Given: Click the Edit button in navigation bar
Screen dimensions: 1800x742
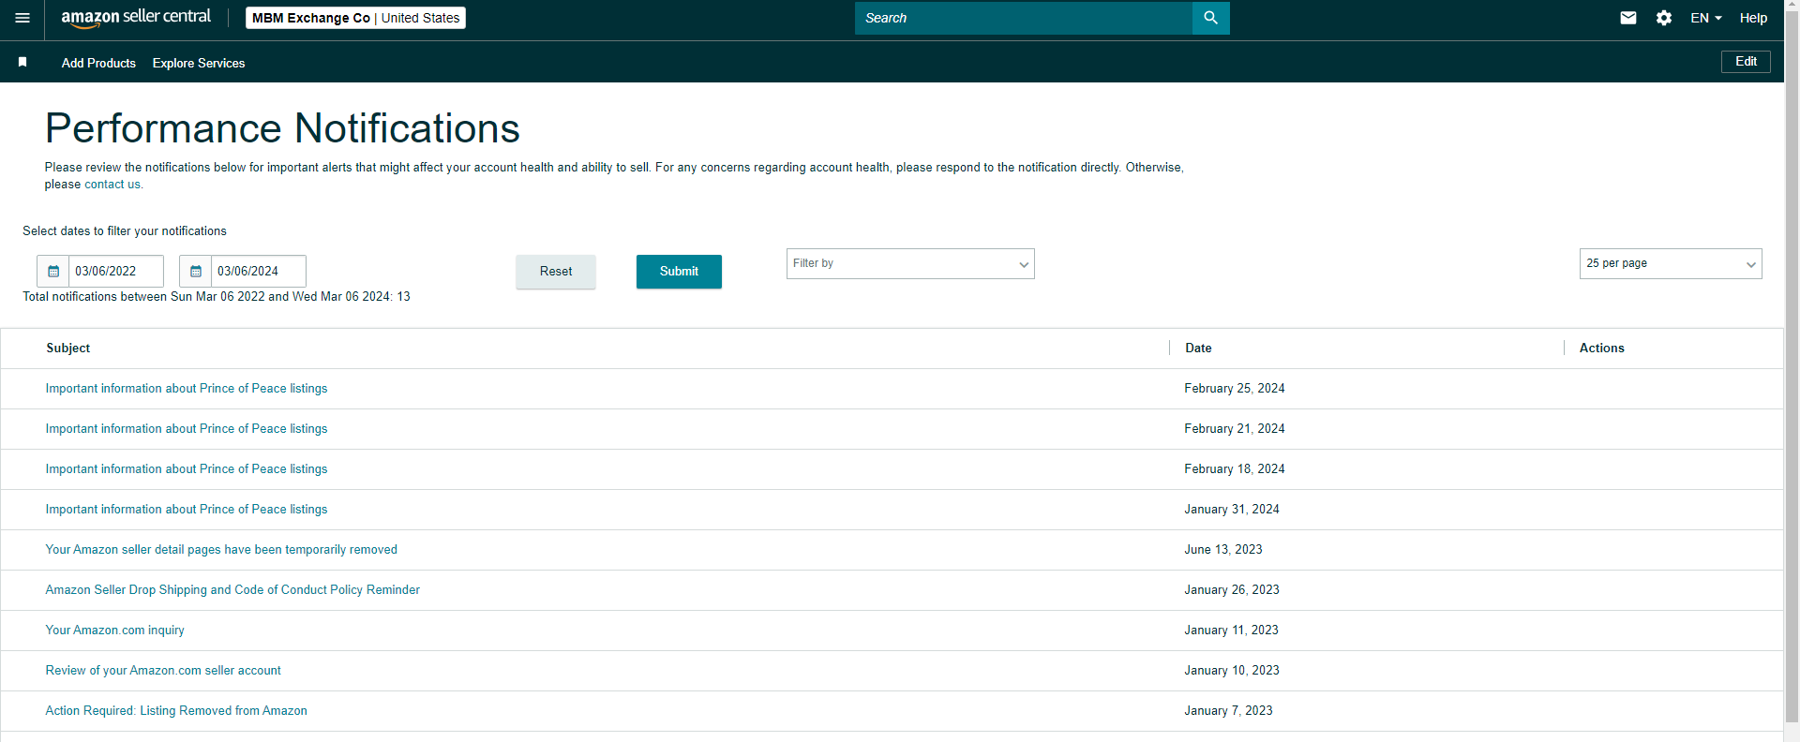Looking at the screenshot, I should pos(1746,62).
